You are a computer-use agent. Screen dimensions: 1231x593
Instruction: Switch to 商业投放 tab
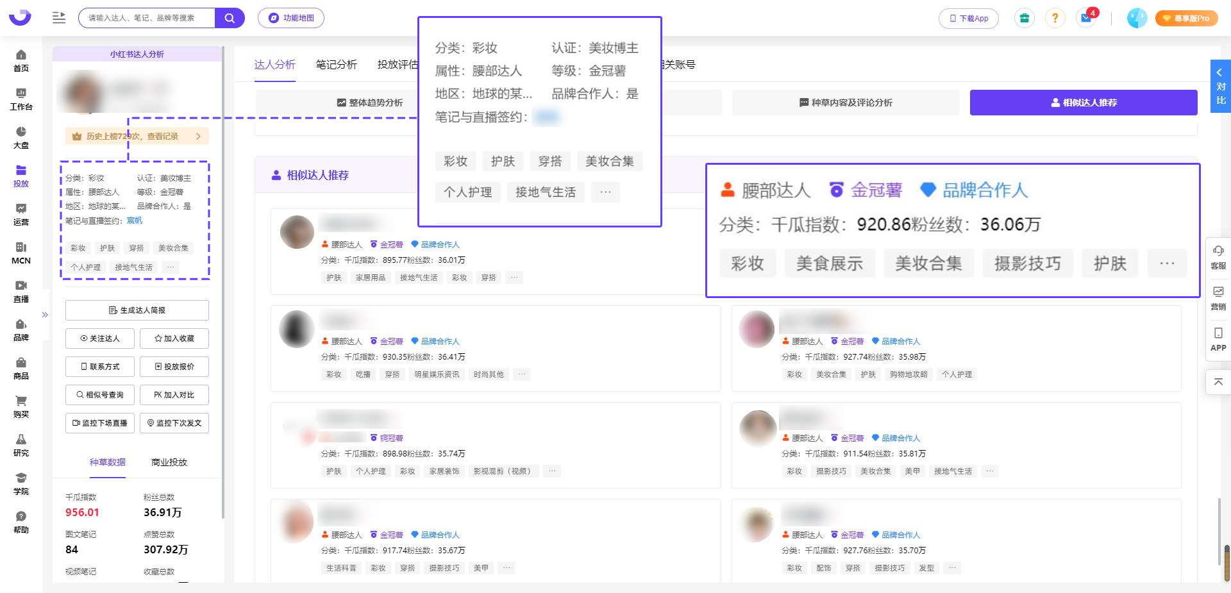click(x=169, y=462)
